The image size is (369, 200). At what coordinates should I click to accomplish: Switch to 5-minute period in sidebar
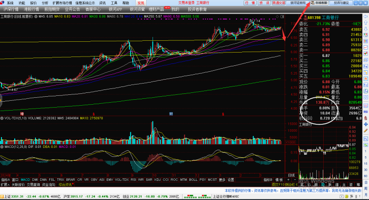pos(366,158)
